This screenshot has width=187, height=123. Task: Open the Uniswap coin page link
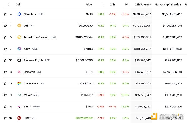[29, 72]
